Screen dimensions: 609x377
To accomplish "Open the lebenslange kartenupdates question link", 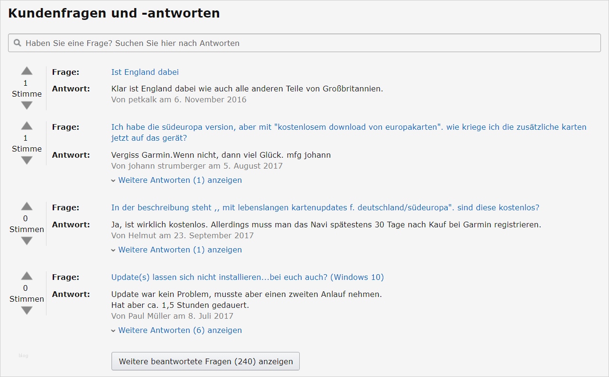I will pos(325,207).
